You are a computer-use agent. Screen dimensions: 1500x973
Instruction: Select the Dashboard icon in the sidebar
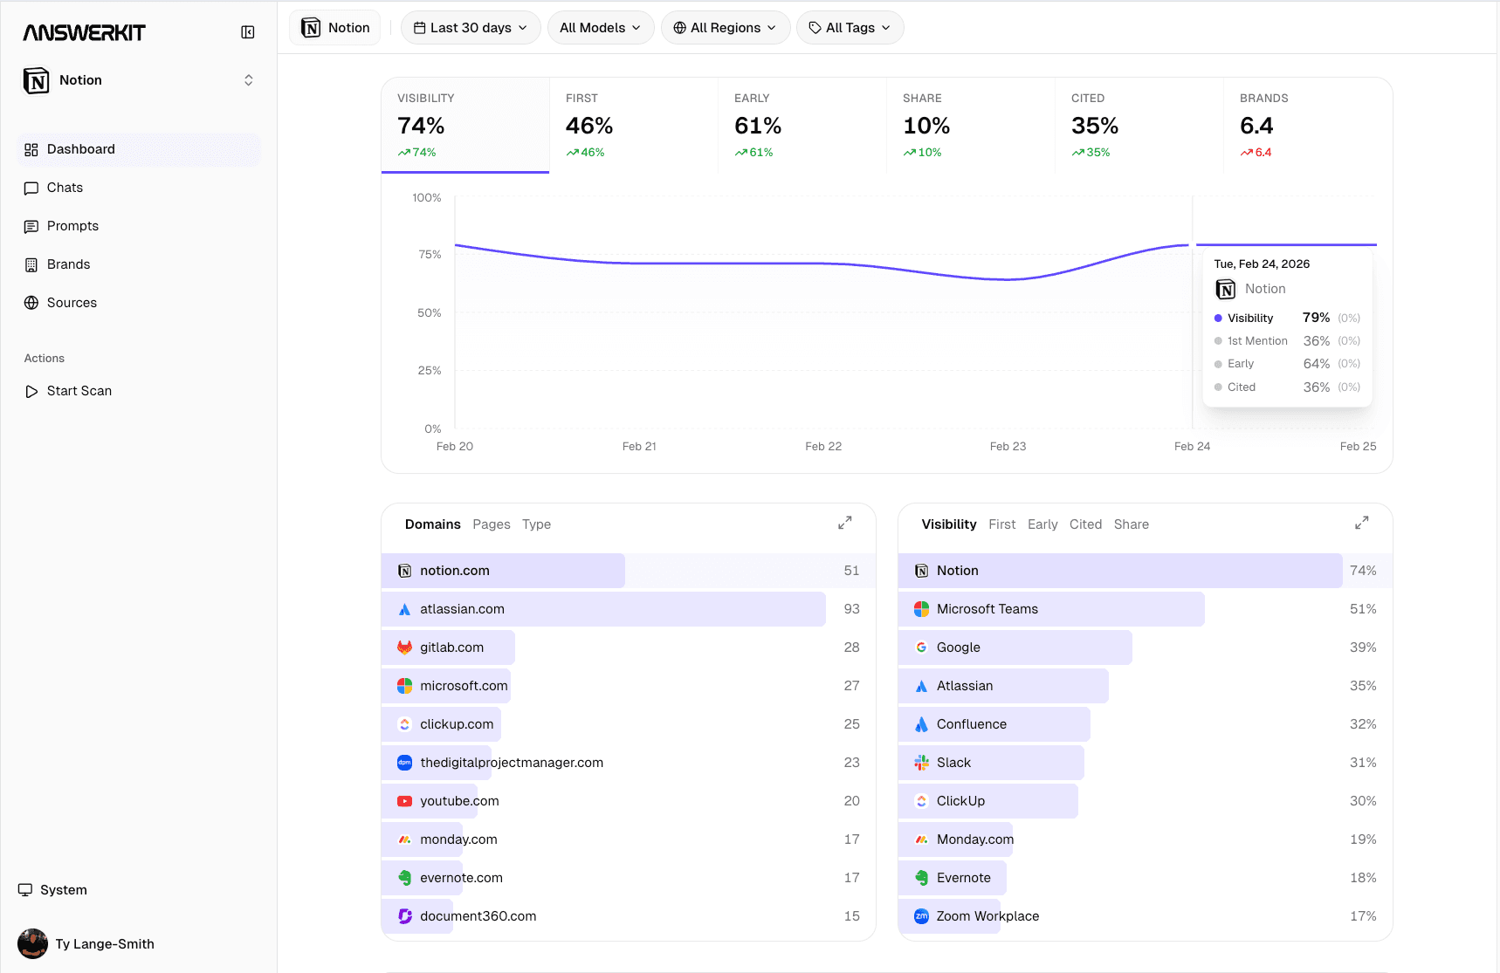click(x=31, y=149)
